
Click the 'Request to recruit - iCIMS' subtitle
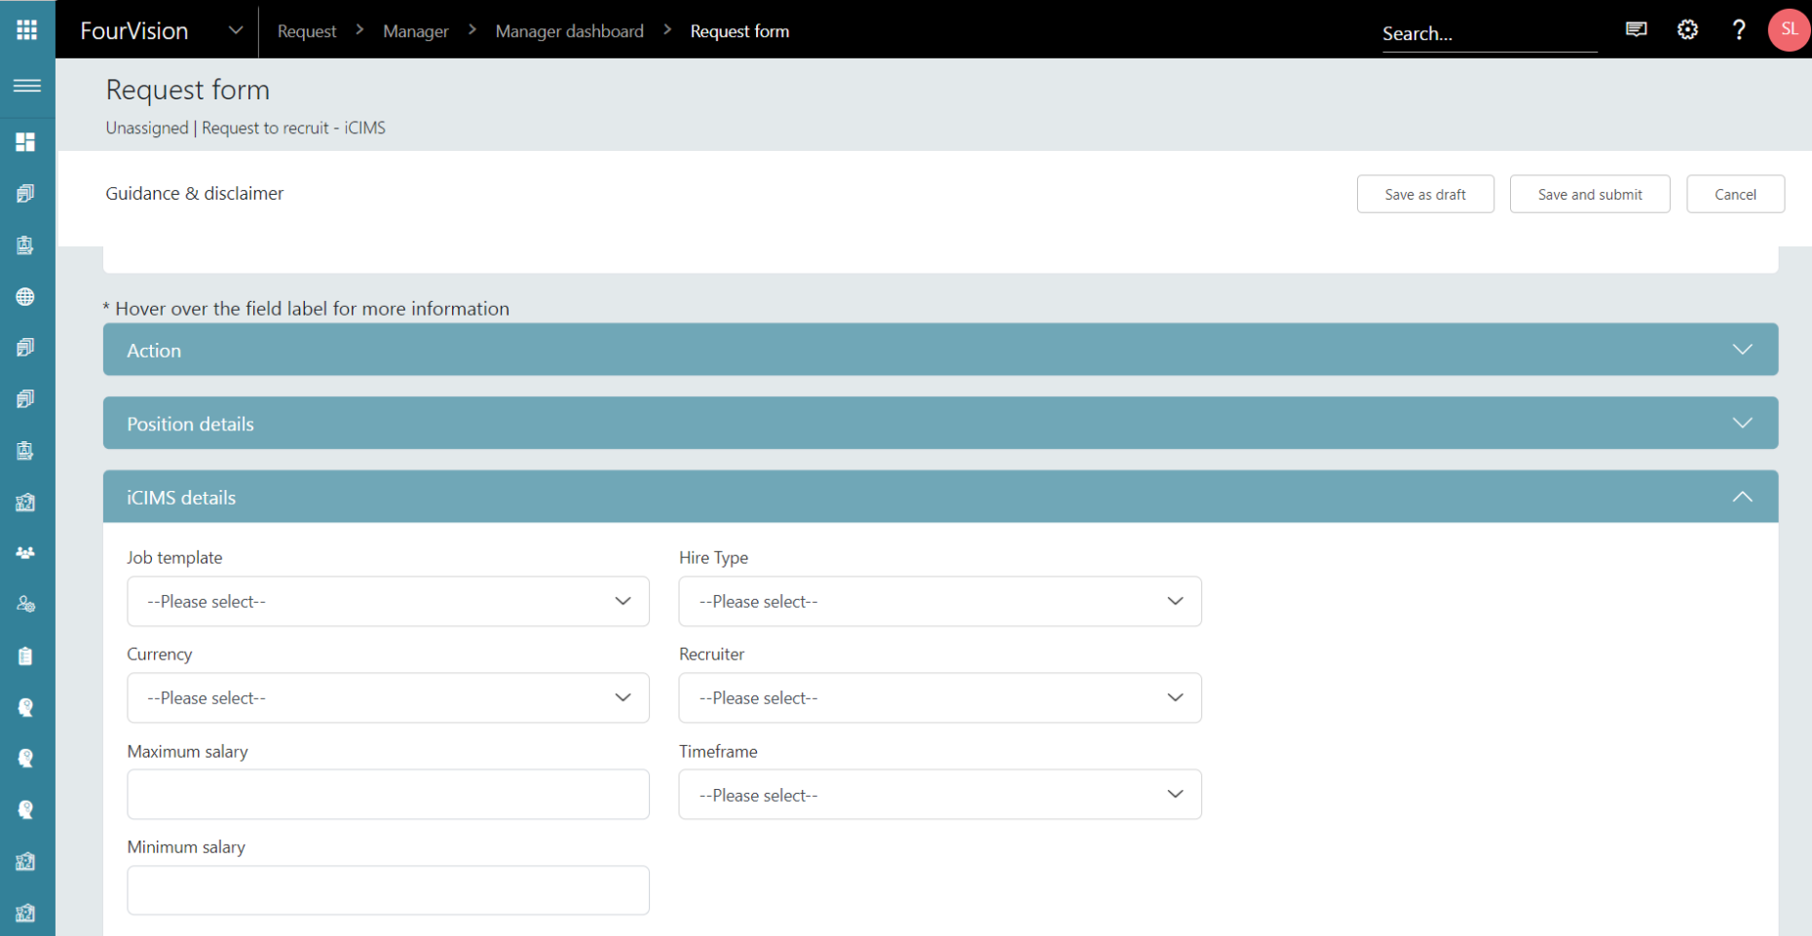(x=293, y=128)
